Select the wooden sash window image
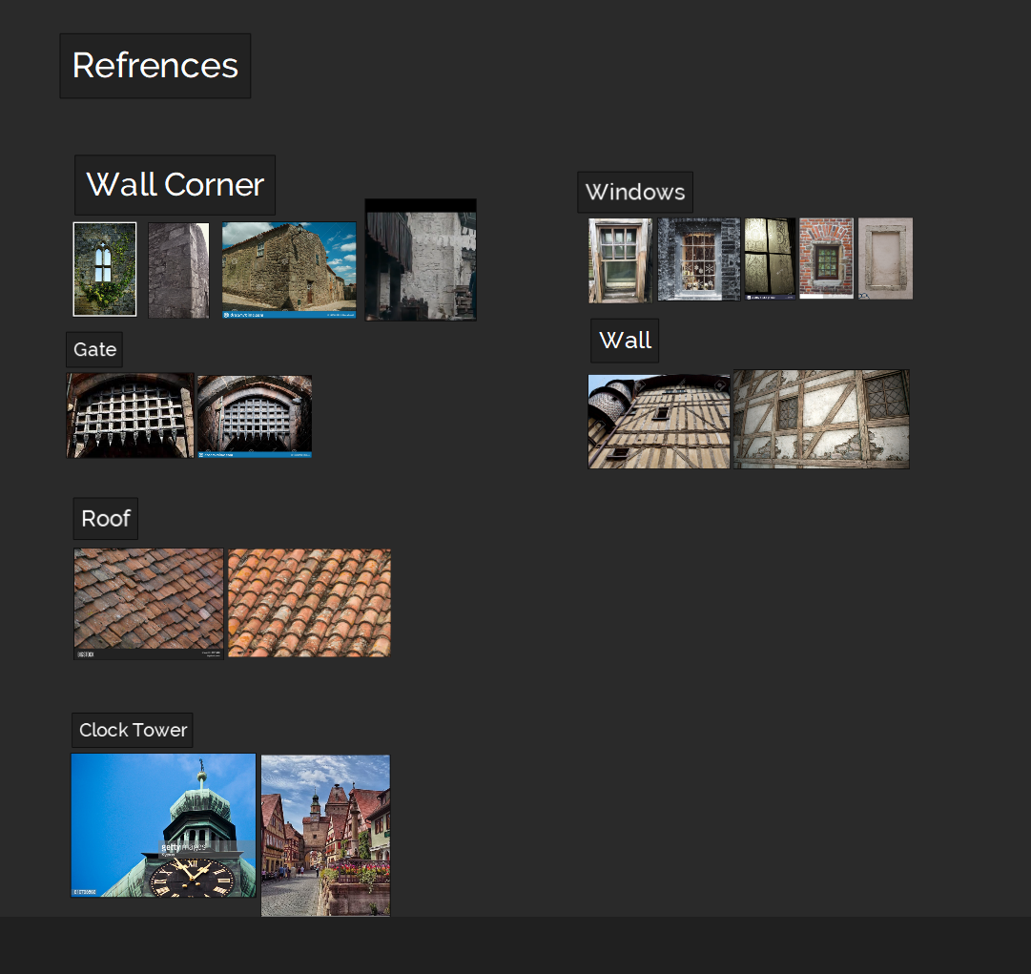Viewport: 1031px width, 974px height. click(620, 260)
